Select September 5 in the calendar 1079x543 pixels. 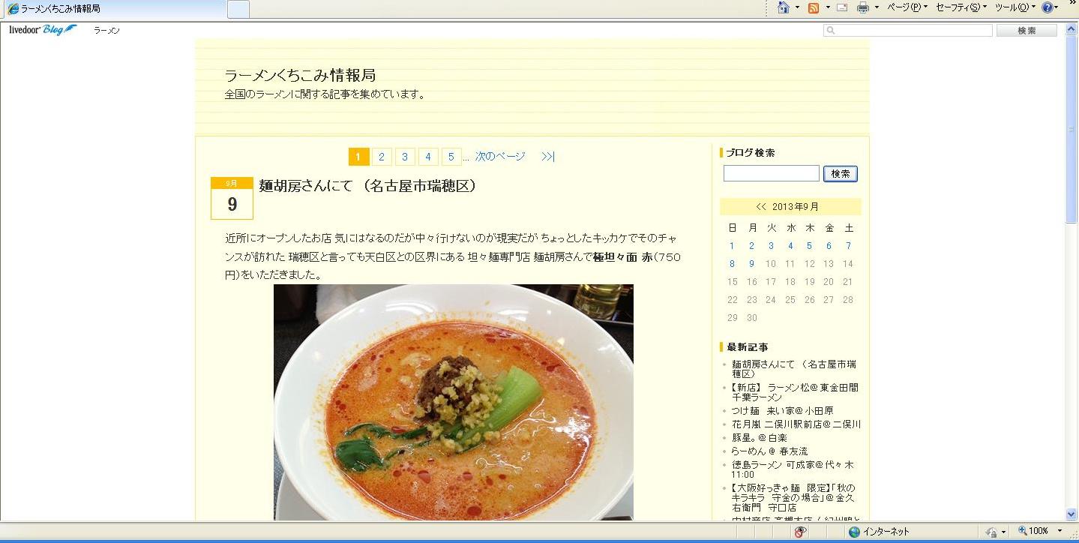[809, 246]
